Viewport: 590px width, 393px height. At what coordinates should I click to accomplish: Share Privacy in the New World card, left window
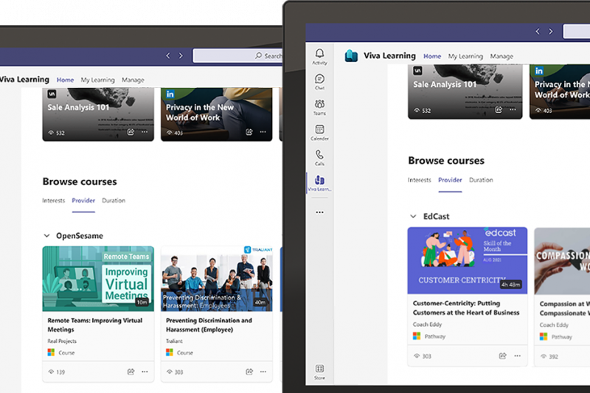tap(249, 132)
